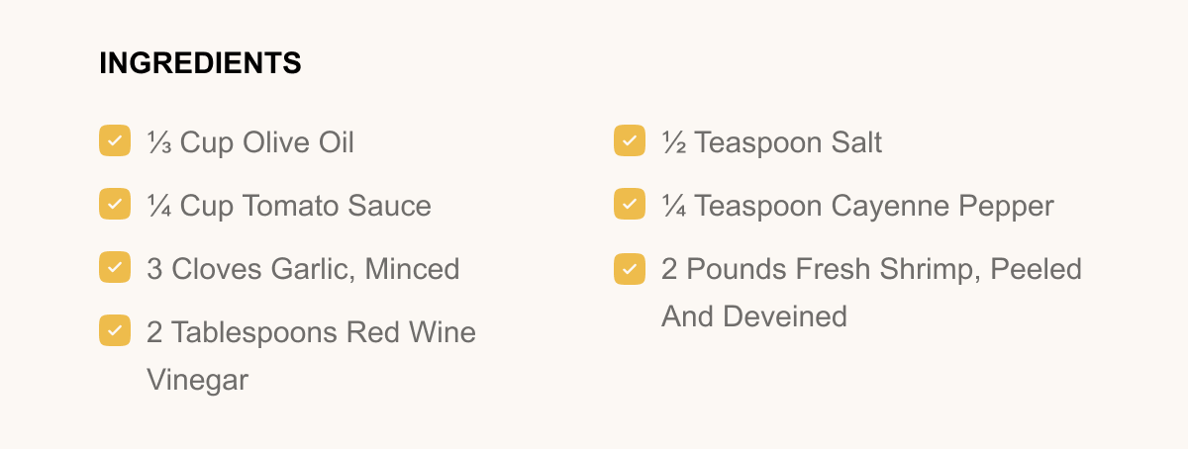Viewport: 1188px width, 449px height.
Task: Uncheck the Cayenne Pepper checkbox
Action: (x=630, y=204)
